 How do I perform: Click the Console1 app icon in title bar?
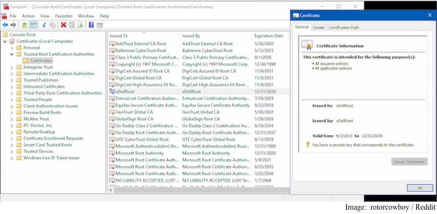(x=5, y=7)
